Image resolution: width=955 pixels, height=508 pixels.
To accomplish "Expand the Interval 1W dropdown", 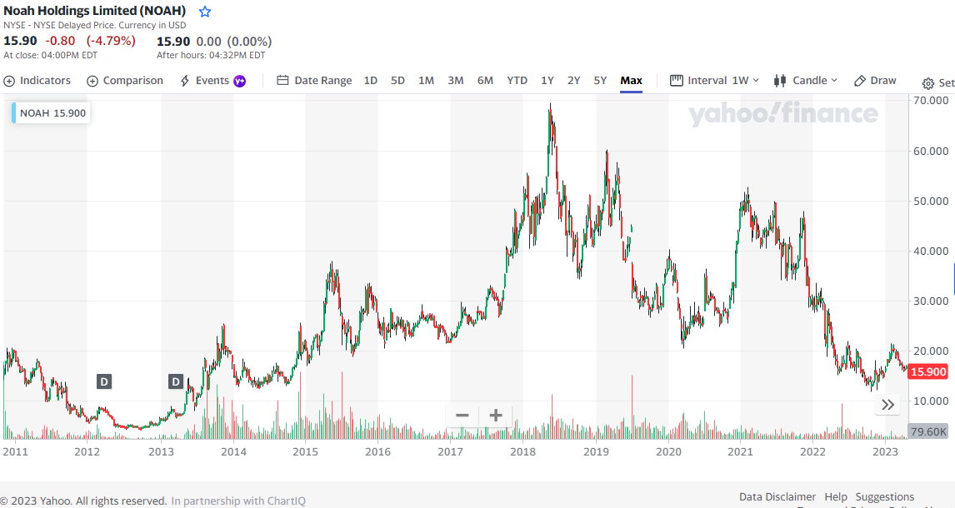I will [x=714, y=80].
